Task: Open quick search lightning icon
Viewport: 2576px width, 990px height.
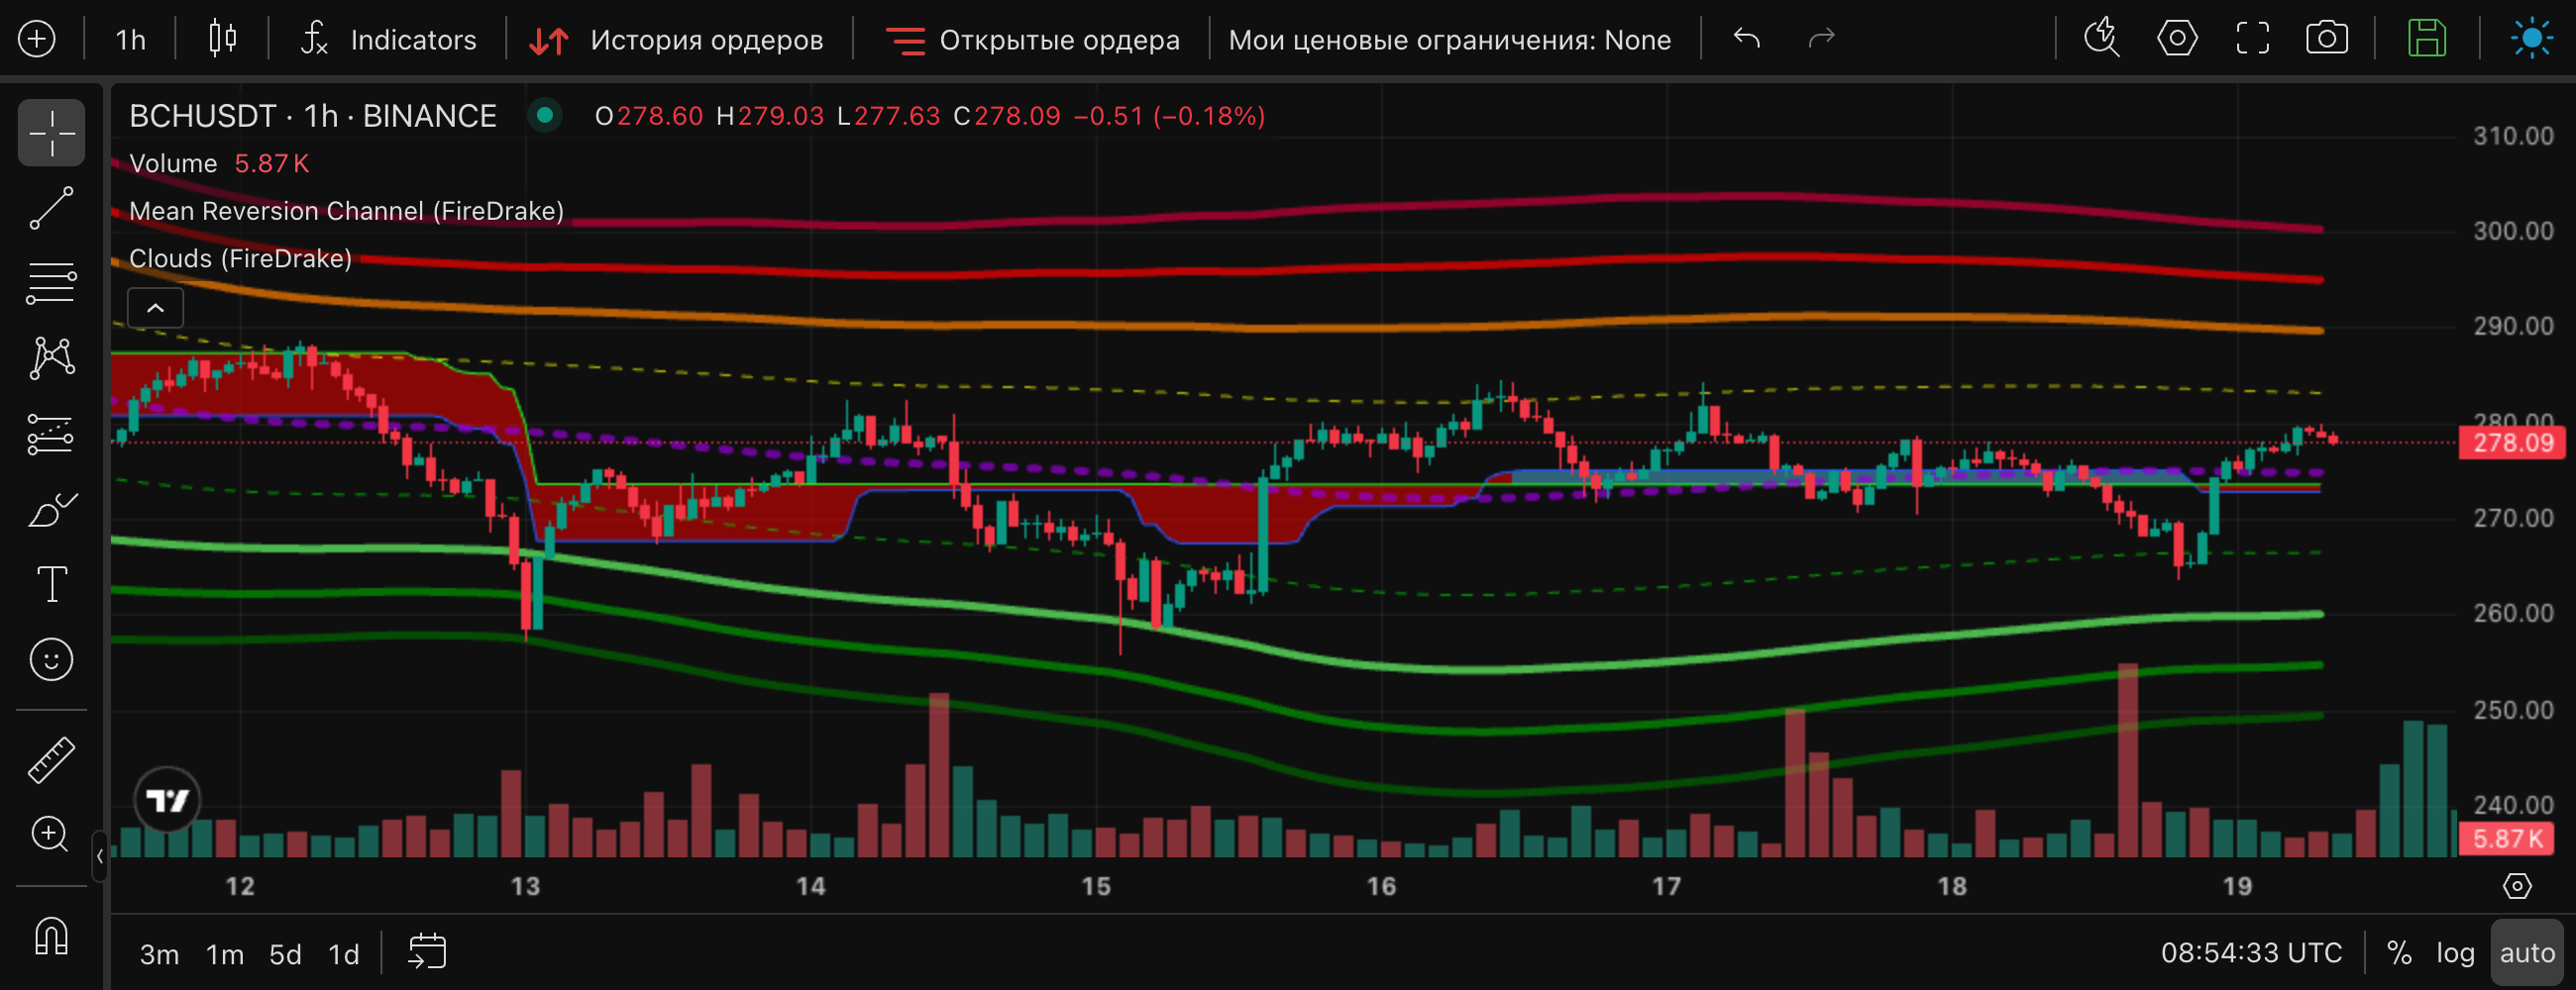Action: [x=2101, y=39]
